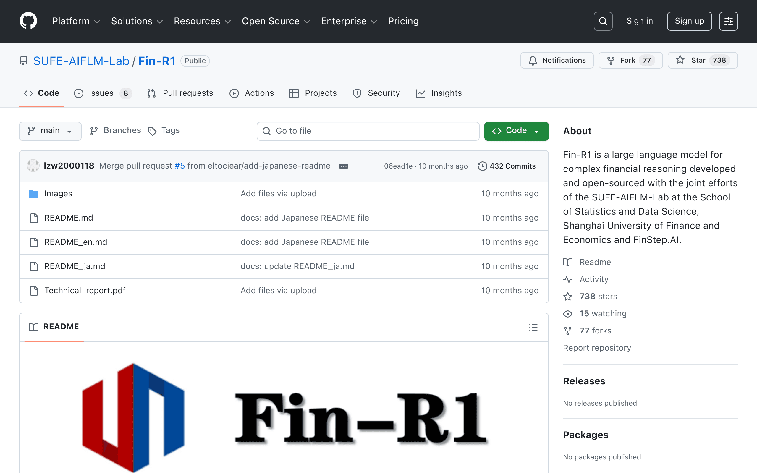Fork the repository
This screenshot has width=757, height=473.
point(630,60)
